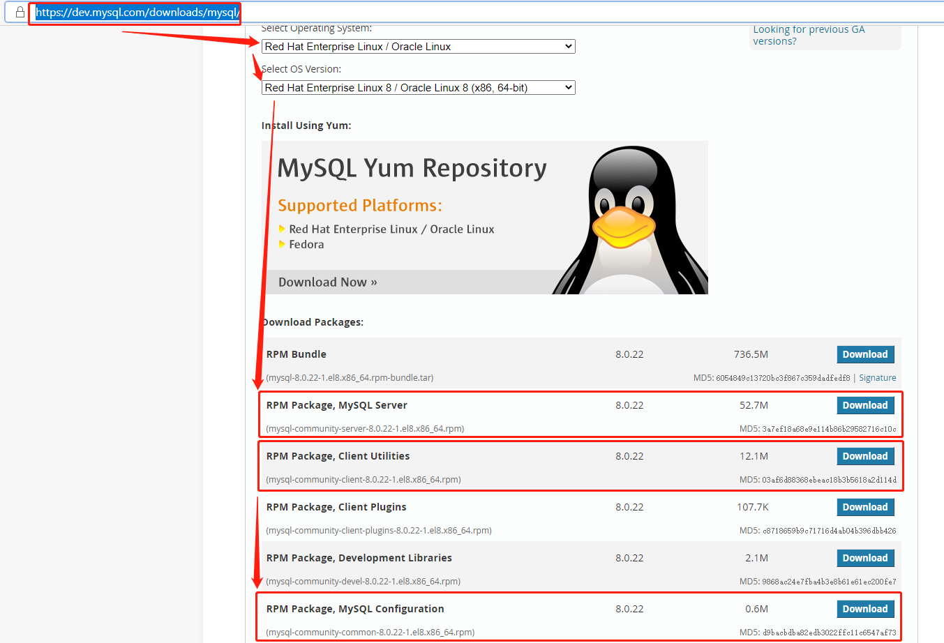944x643 pixels.
Task: Click 'RPM Package, Development Libraries' title
Action: pyautogui.click(x=359, y=558)
